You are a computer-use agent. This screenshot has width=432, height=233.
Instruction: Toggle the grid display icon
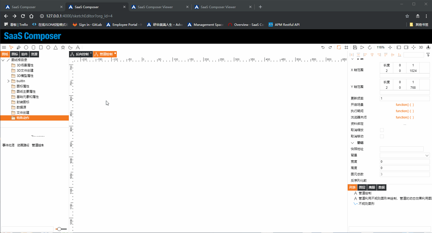point(346,47)
